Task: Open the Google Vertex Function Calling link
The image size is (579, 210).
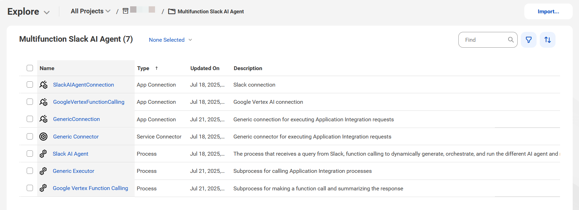Action: [90, 188]
